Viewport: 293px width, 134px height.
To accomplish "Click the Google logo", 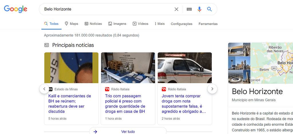I will (15, 9).
